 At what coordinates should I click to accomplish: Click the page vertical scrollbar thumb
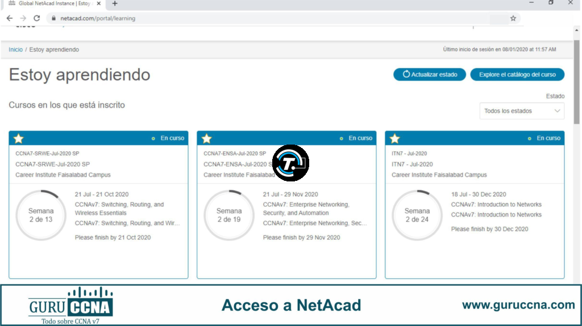[x=576, y=82]
